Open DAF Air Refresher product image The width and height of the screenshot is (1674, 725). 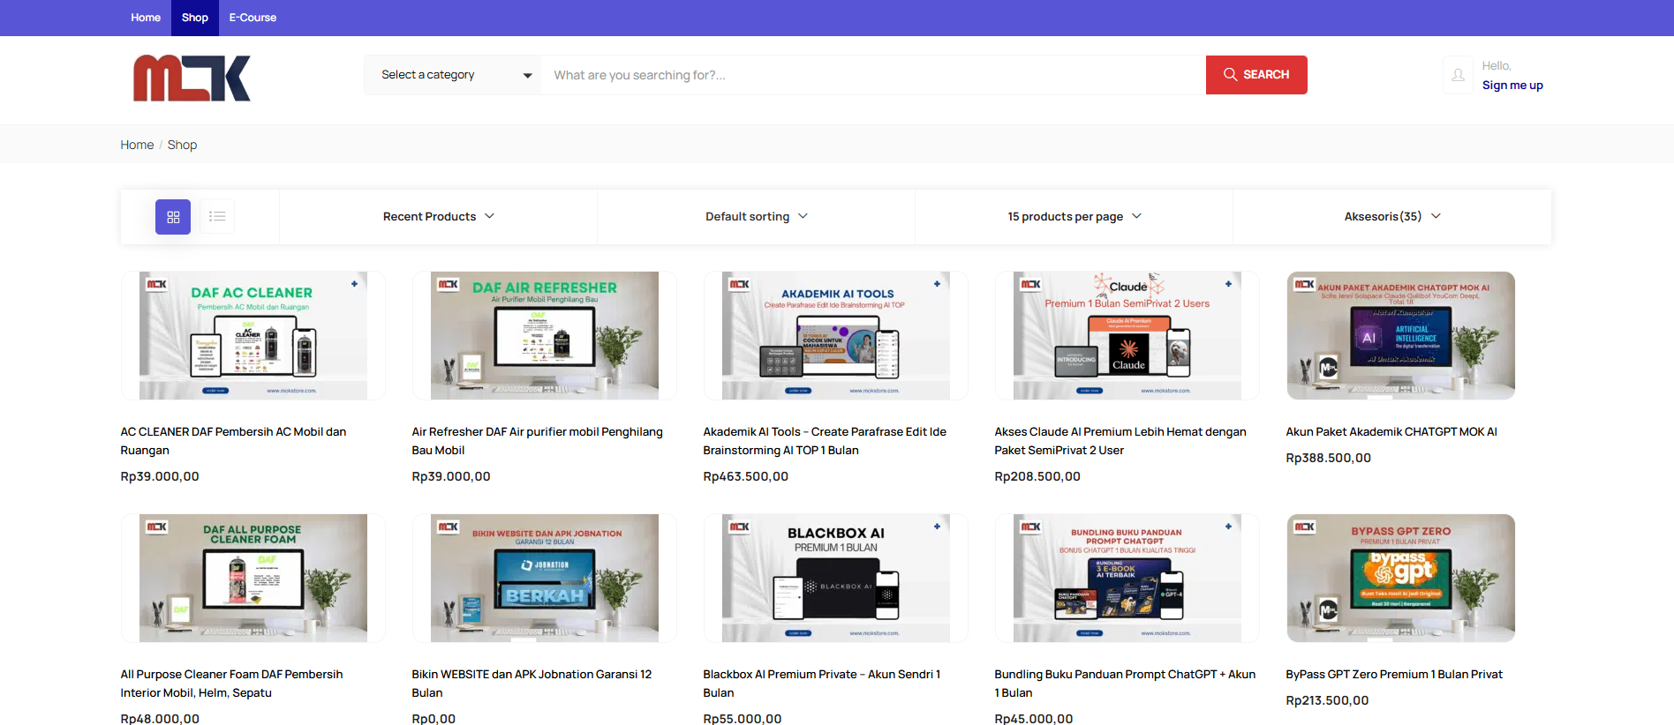point(545,336)
